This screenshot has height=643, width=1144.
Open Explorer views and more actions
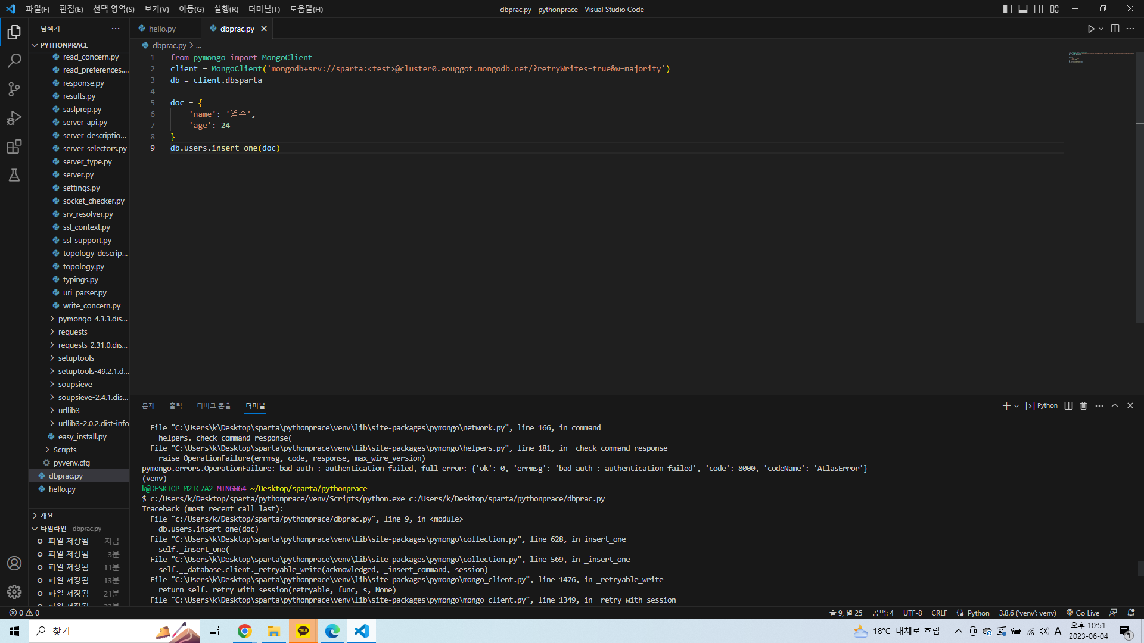[x=116, y=29]
